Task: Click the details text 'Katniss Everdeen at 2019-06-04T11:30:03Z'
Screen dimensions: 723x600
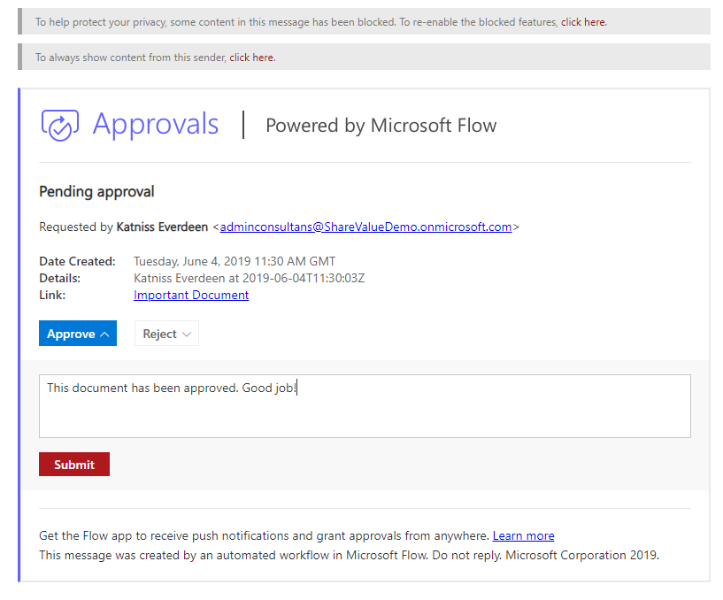Action: [249, 278]
